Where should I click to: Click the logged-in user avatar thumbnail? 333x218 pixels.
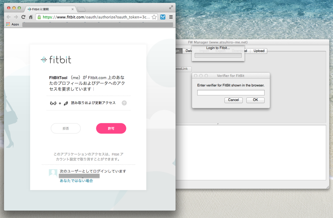point(53,173)
